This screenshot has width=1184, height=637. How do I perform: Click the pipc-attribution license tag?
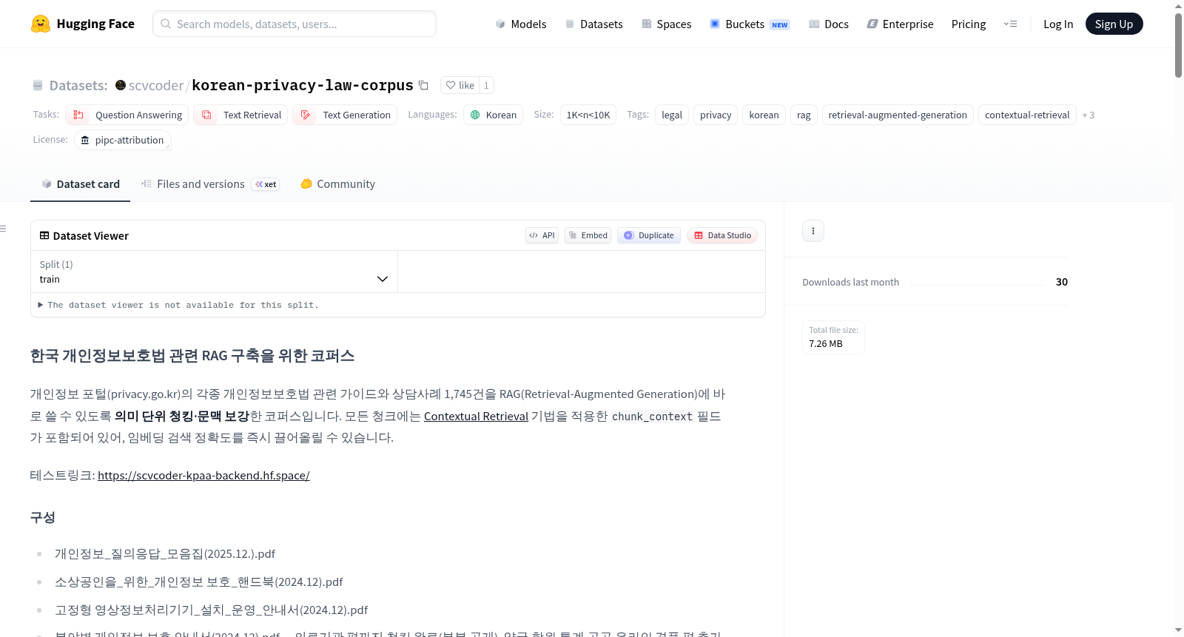coord(123,140)
